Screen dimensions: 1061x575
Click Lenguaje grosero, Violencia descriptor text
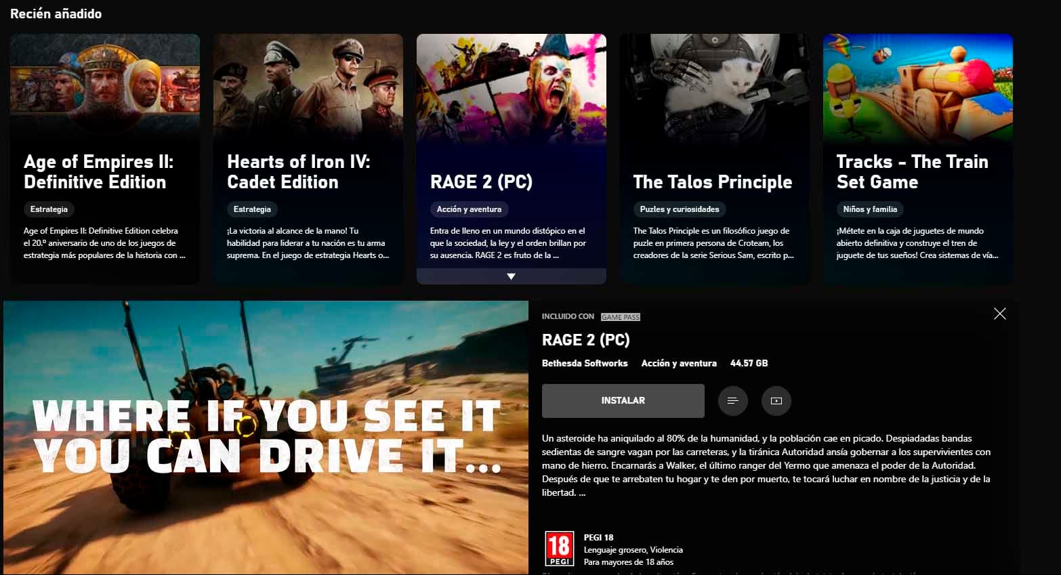coord(633,550)
